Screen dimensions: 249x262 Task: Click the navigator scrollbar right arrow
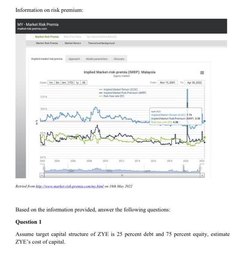tap(202, 175)
